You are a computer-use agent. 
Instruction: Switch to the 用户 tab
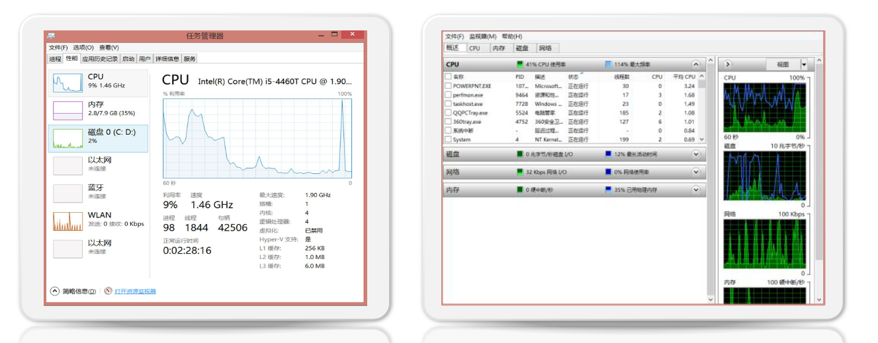(x=145, y=59)
